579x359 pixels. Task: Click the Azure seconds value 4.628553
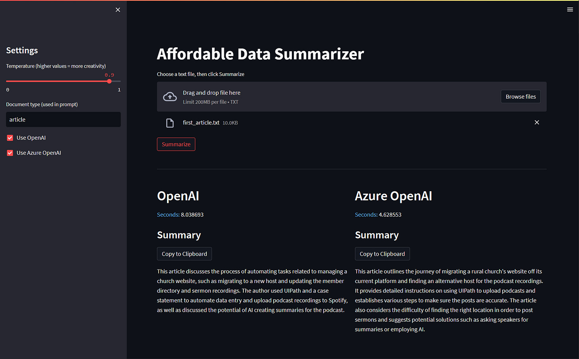pyautogui.click(x=390, y=215)
